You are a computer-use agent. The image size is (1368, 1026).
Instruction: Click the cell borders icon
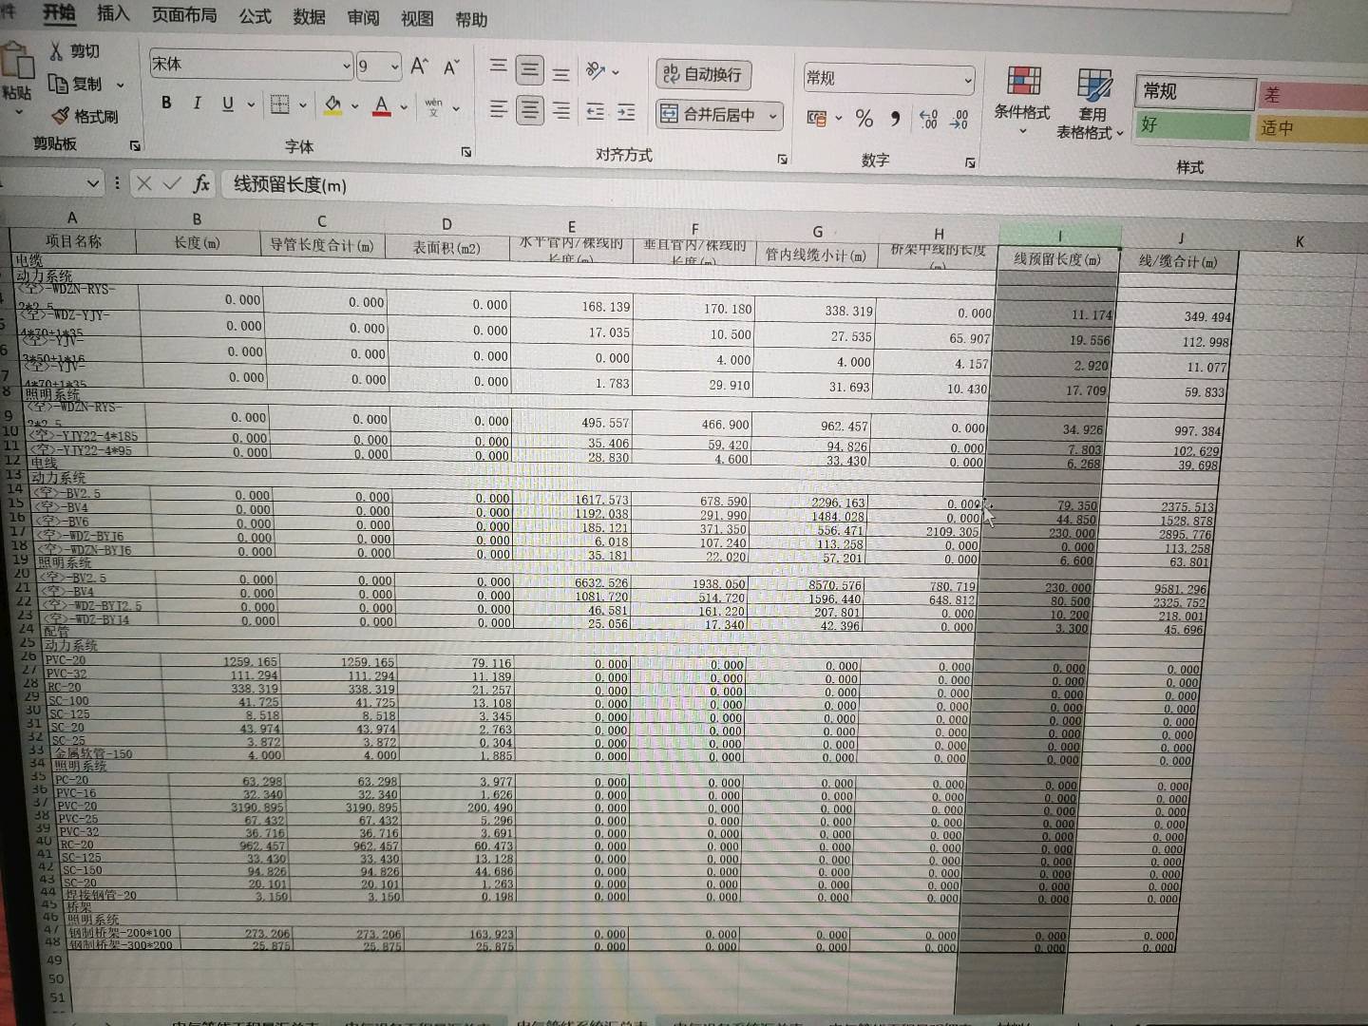[280, 104]
